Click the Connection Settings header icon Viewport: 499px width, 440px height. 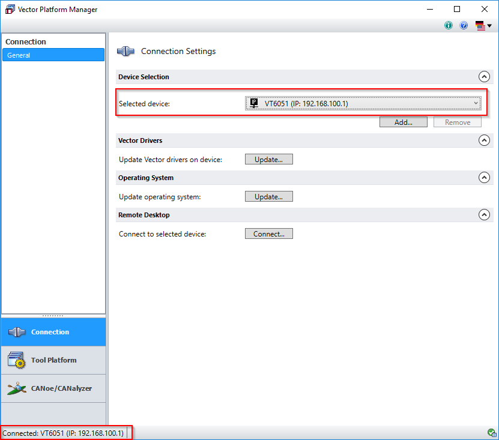click(125, 52)
